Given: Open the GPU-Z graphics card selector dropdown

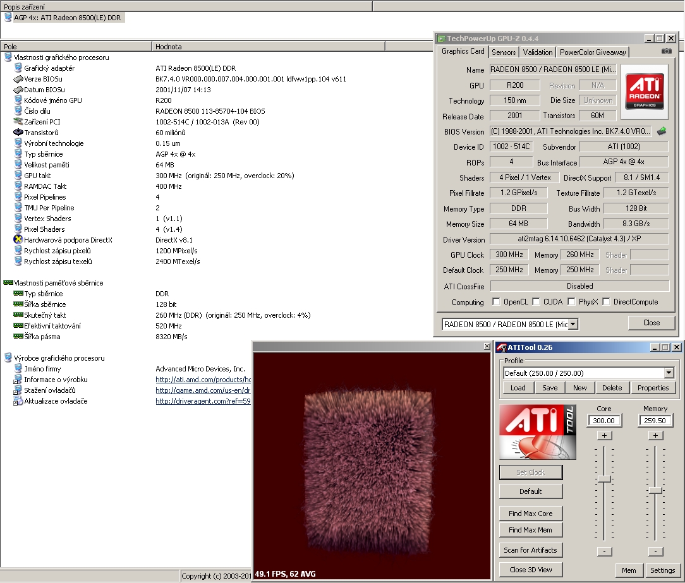Looking at the screenshot, I should coord(573,324).
